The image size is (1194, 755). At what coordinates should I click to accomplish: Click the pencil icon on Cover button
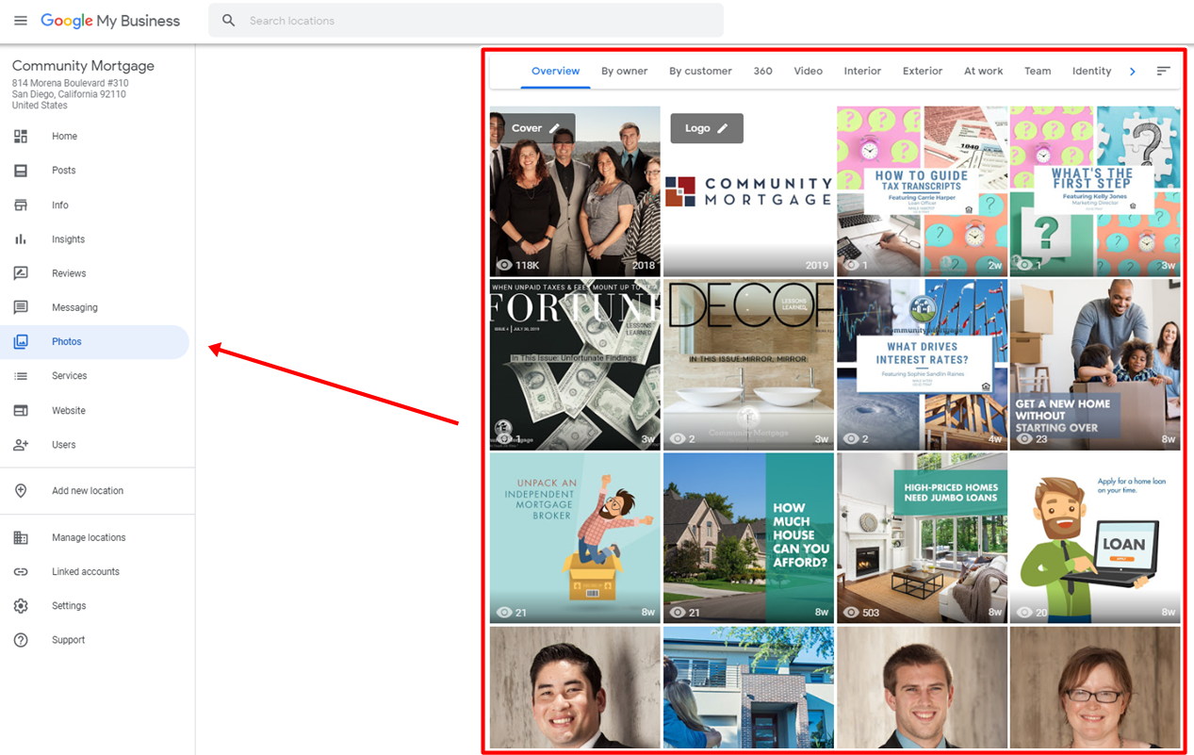tap(555, 128)
